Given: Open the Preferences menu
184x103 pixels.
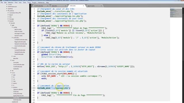Looking at the screenshot, I should click(x=41, y=3).
